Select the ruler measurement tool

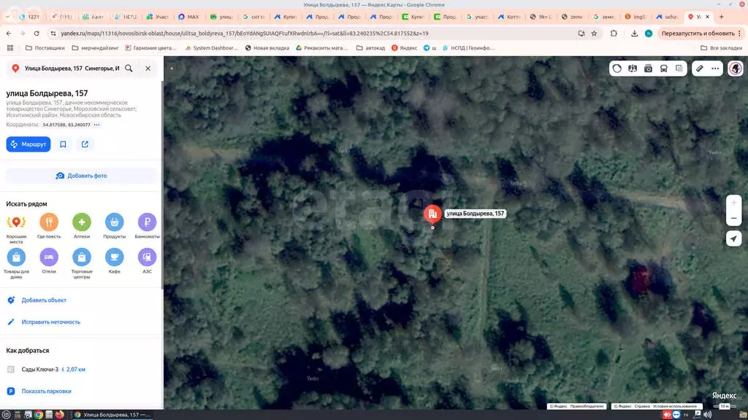coord(699,69)
